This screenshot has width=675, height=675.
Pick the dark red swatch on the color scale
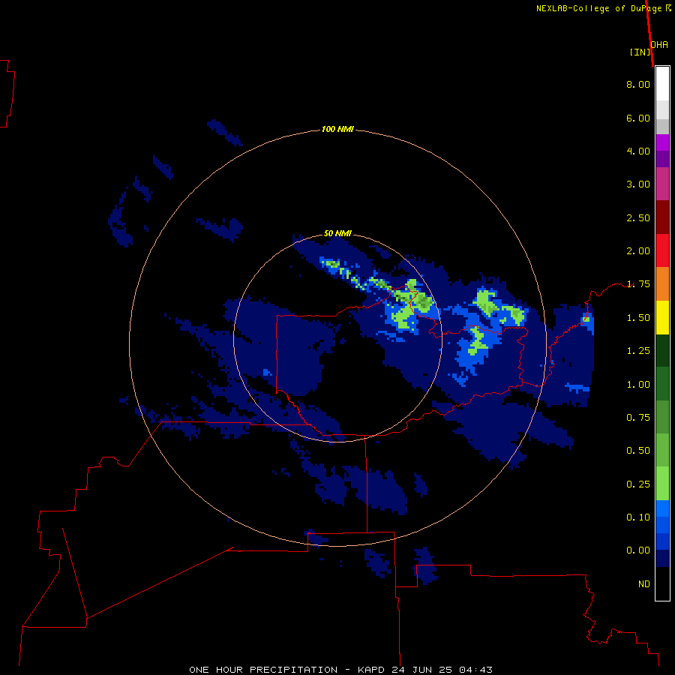coord(662,217)
